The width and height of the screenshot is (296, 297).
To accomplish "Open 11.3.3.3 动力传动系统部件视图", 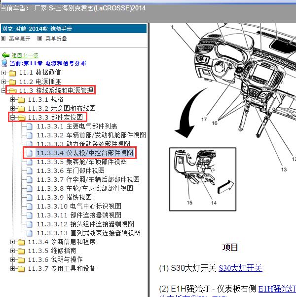I will click(x=83, y=144).
